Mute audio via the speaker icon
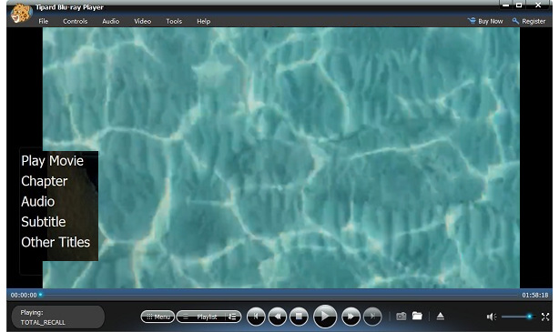559x332 pixels. click(492, 317)
